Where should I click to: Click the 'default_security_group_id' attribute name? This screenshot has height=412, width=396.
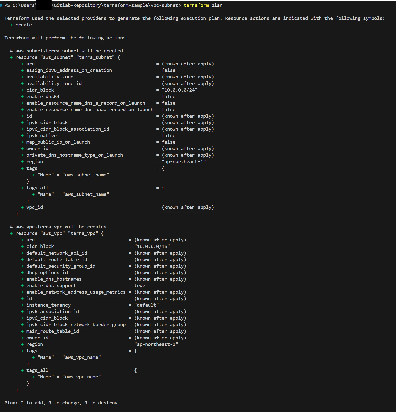coord(61,266)
